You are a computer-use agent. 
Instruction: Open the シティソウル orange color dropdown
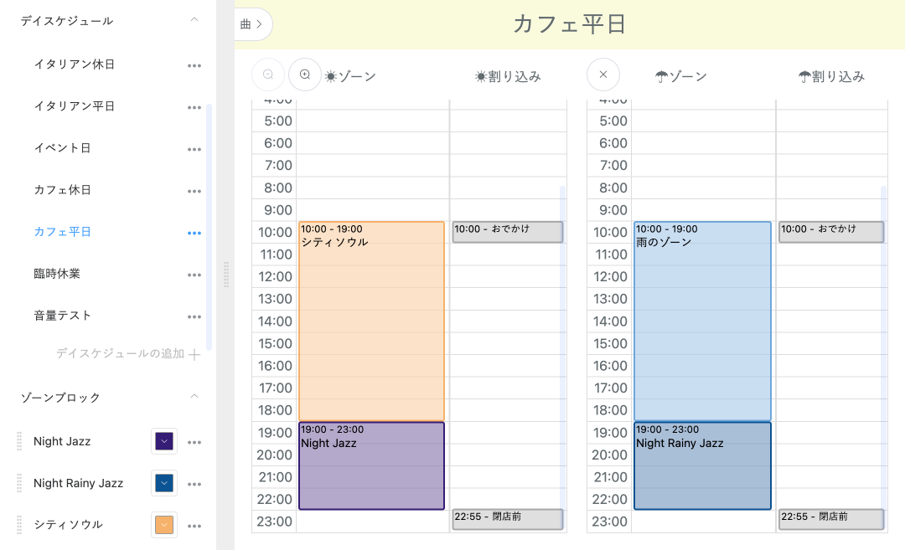164,525
